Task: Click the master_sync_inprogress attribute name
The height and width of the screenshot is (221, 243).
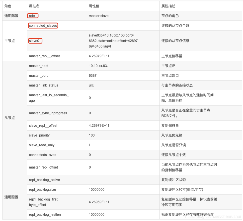Action: click(48, 113)
